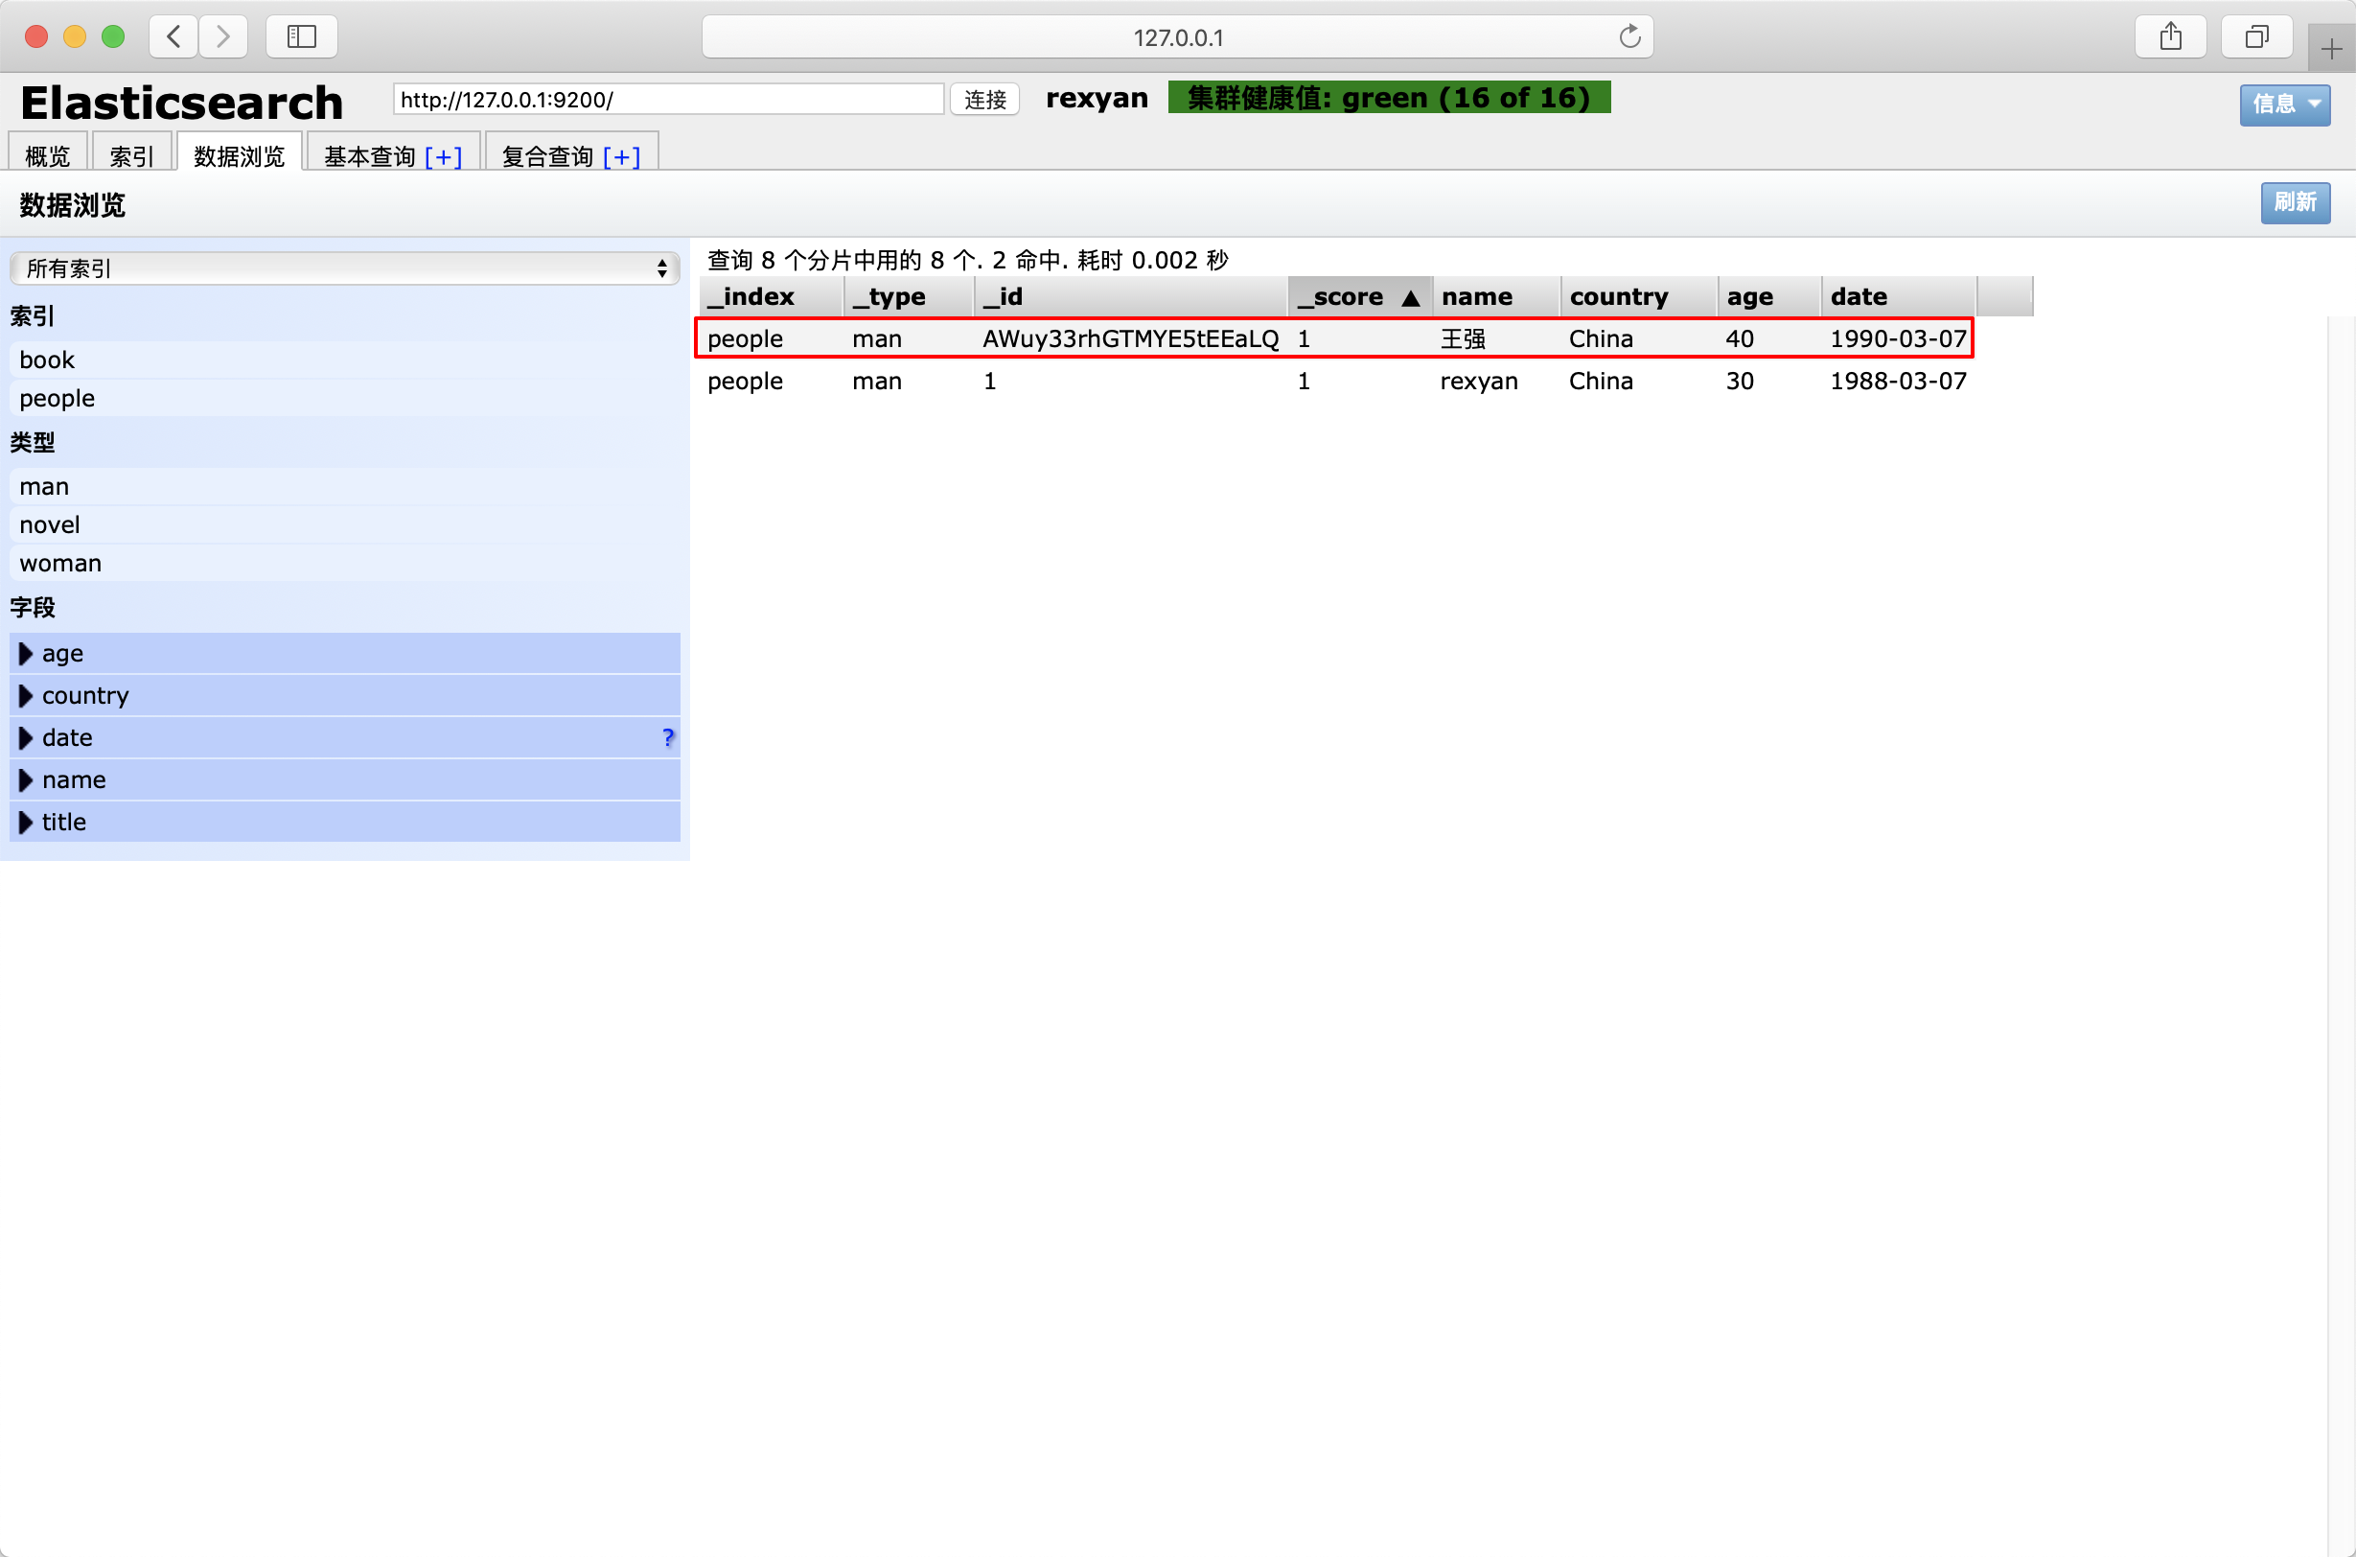Image resolution: width=2356 pixels, height=1557 pixels.
Task: Reload page with the refresh icon
Action: pos(1629,36)
